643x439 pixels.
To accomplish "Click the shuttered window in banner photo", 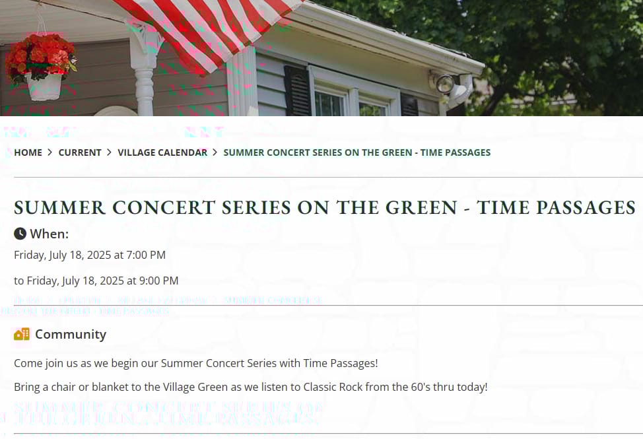I will (x=351, y=92).
